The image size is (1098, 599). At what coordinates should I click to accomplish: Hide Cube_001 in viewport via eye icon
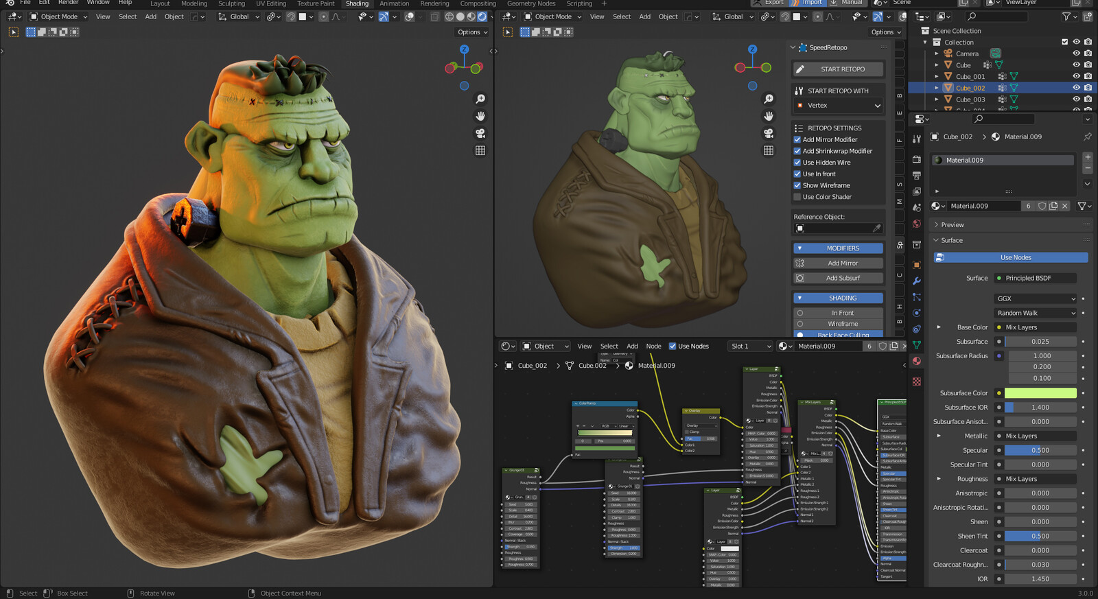pos(1076,76)
